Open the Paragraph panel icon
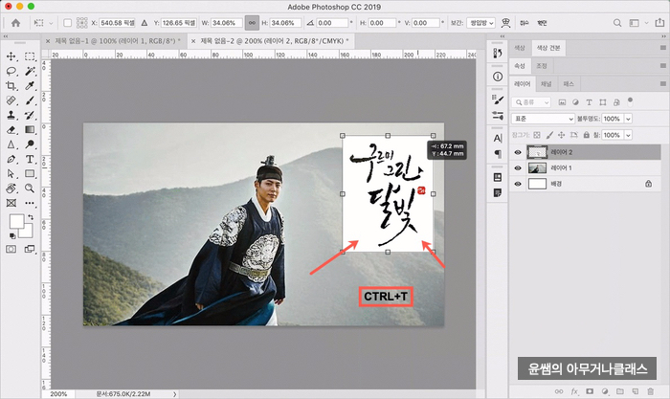The width and height of the screenshot is (670, 399). point(498,153)
